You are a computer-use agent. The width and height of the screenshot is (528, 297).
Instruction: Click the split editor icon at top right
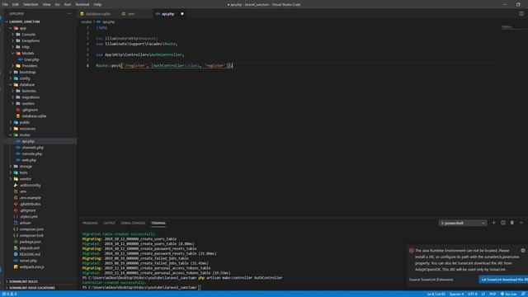pos(521,14)
